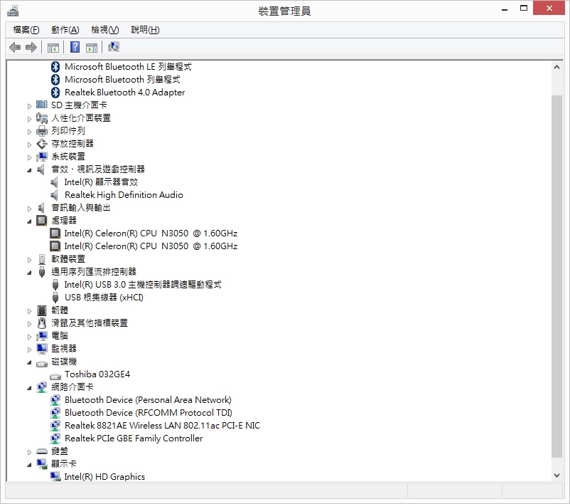
Task: Click the chip icon of 處理器
Action: coord(42,220)
